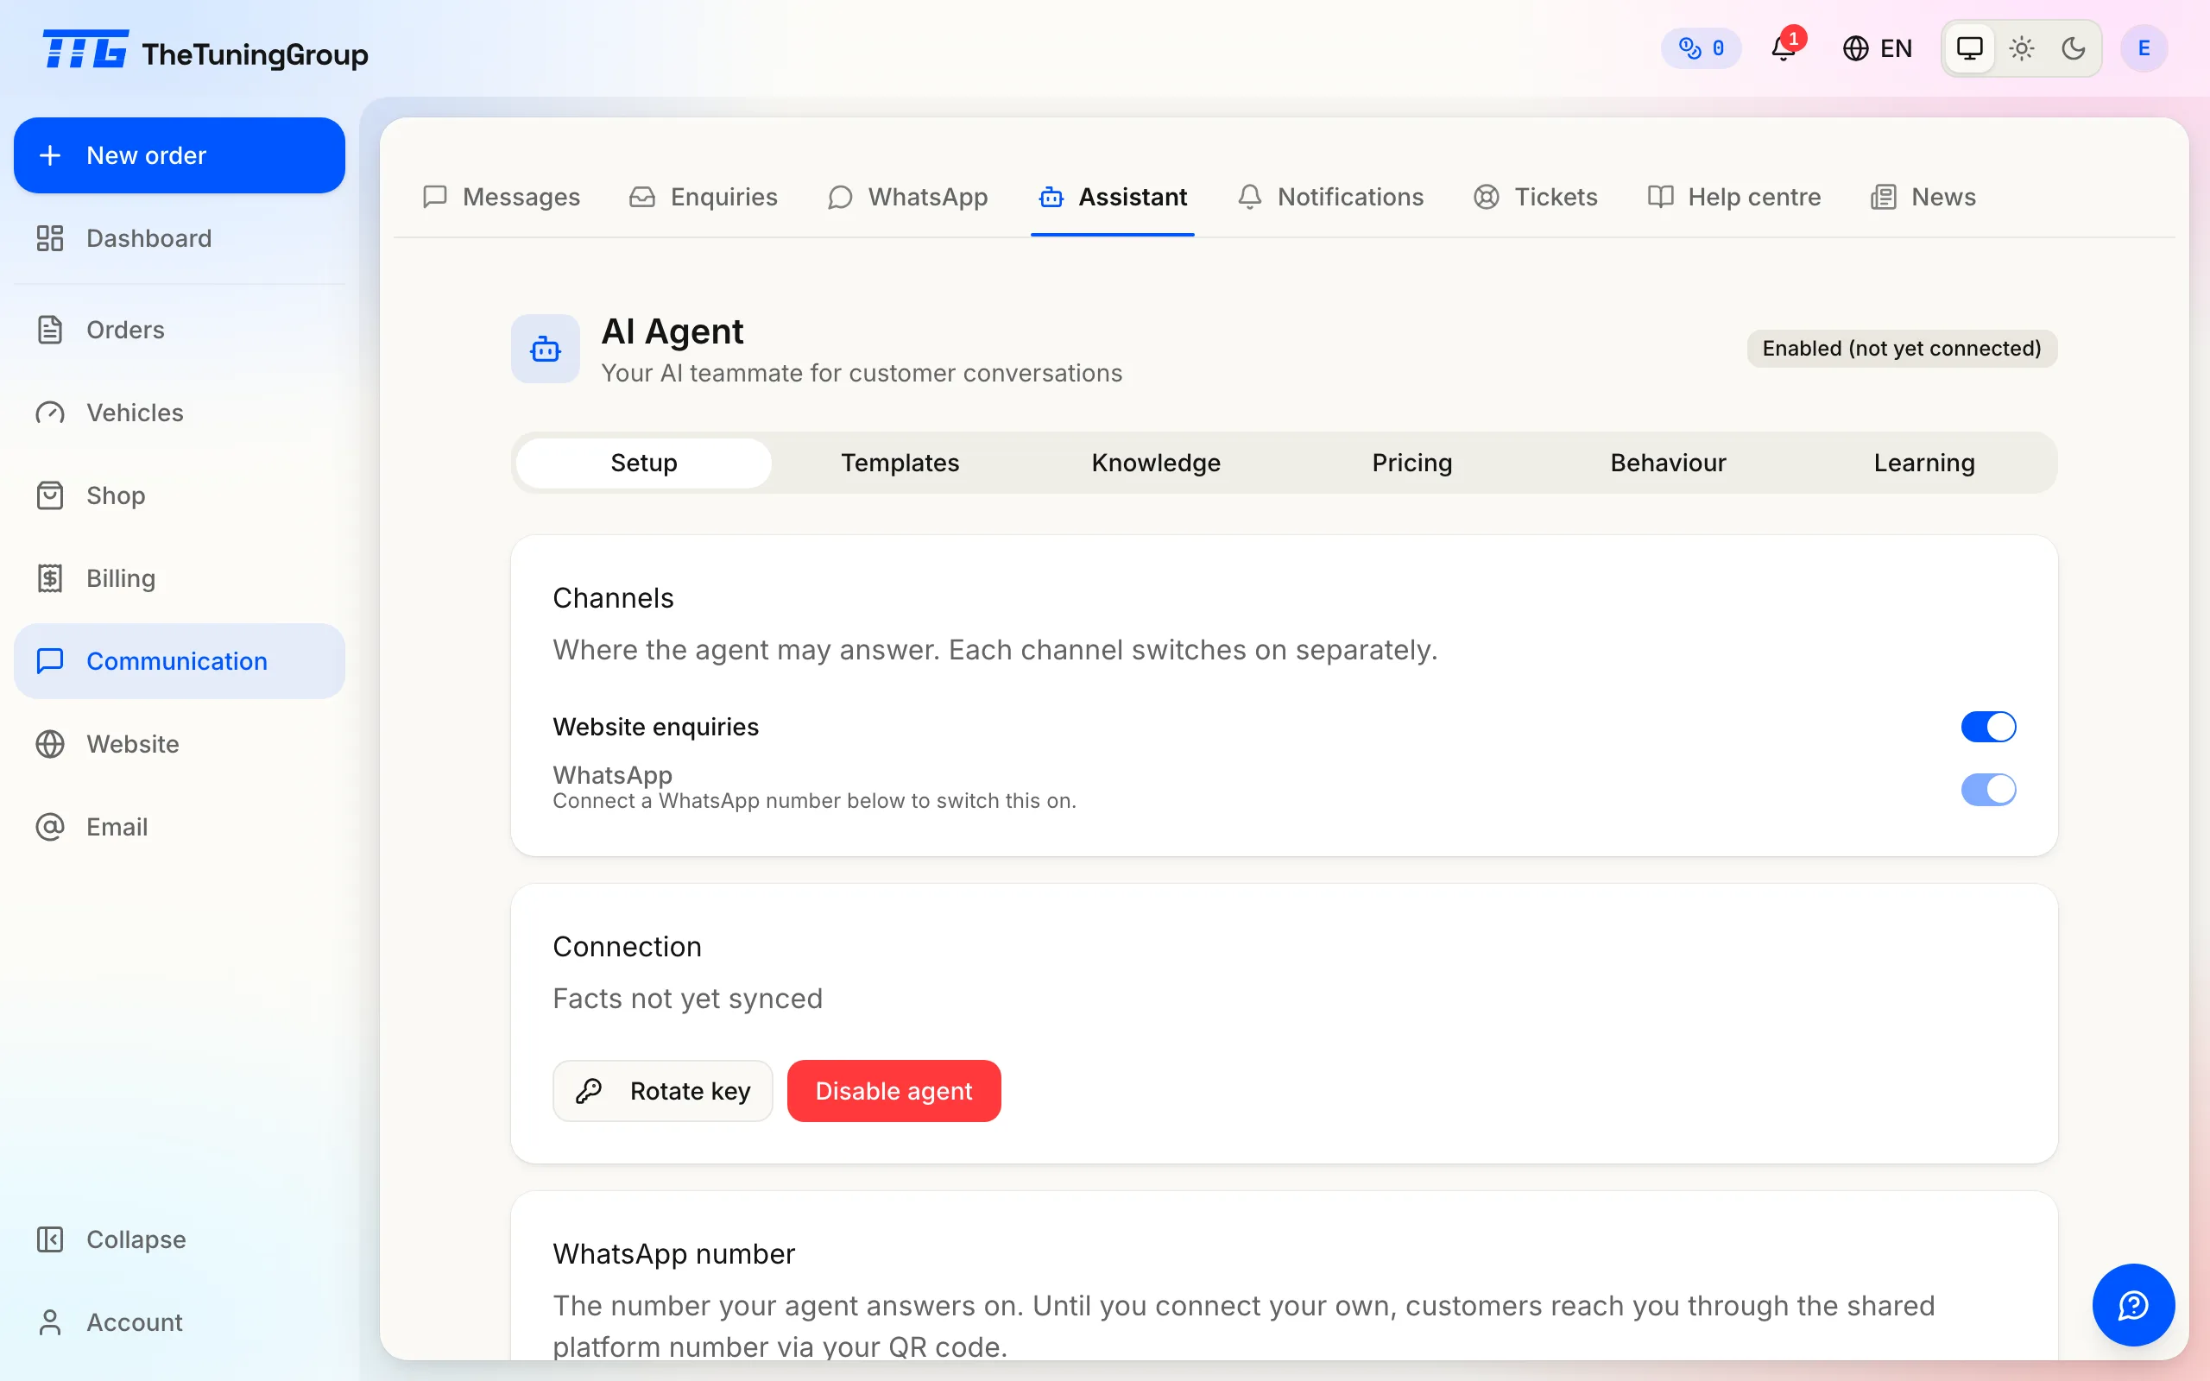
Task: Toggle the WhatsApp channel switch
Action: [1988, 789]
